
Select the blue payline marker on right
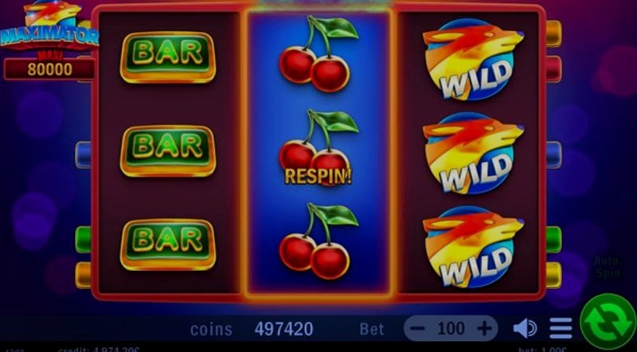(x=553, y=155)
